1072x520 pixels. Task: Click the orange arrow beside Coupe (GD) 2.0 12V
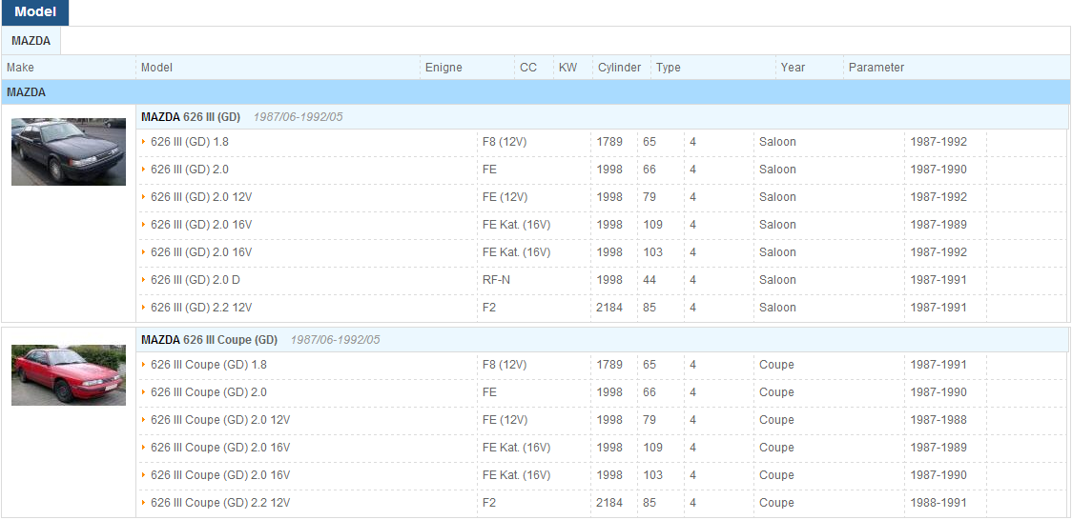[x=144, y=420]
